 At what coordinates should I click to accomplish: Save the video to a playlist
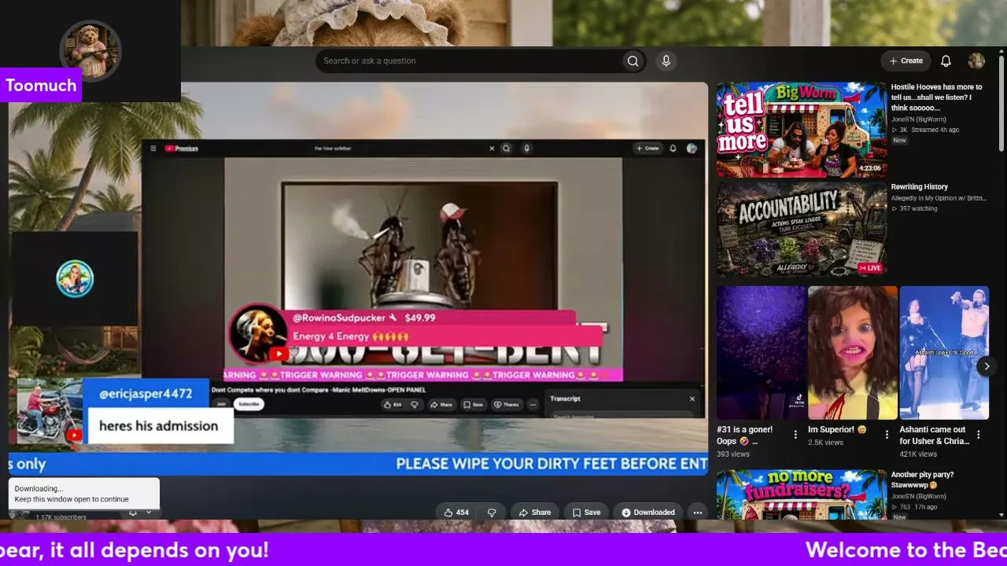(586, 513)
